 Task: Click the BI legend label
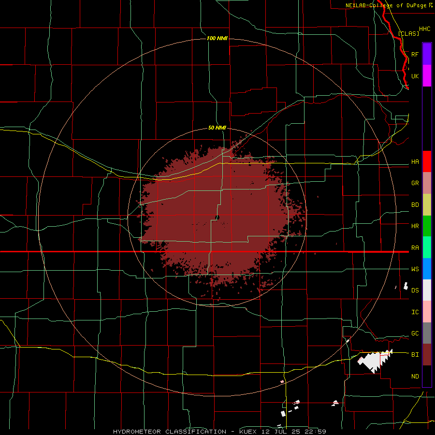coord(415,355)
